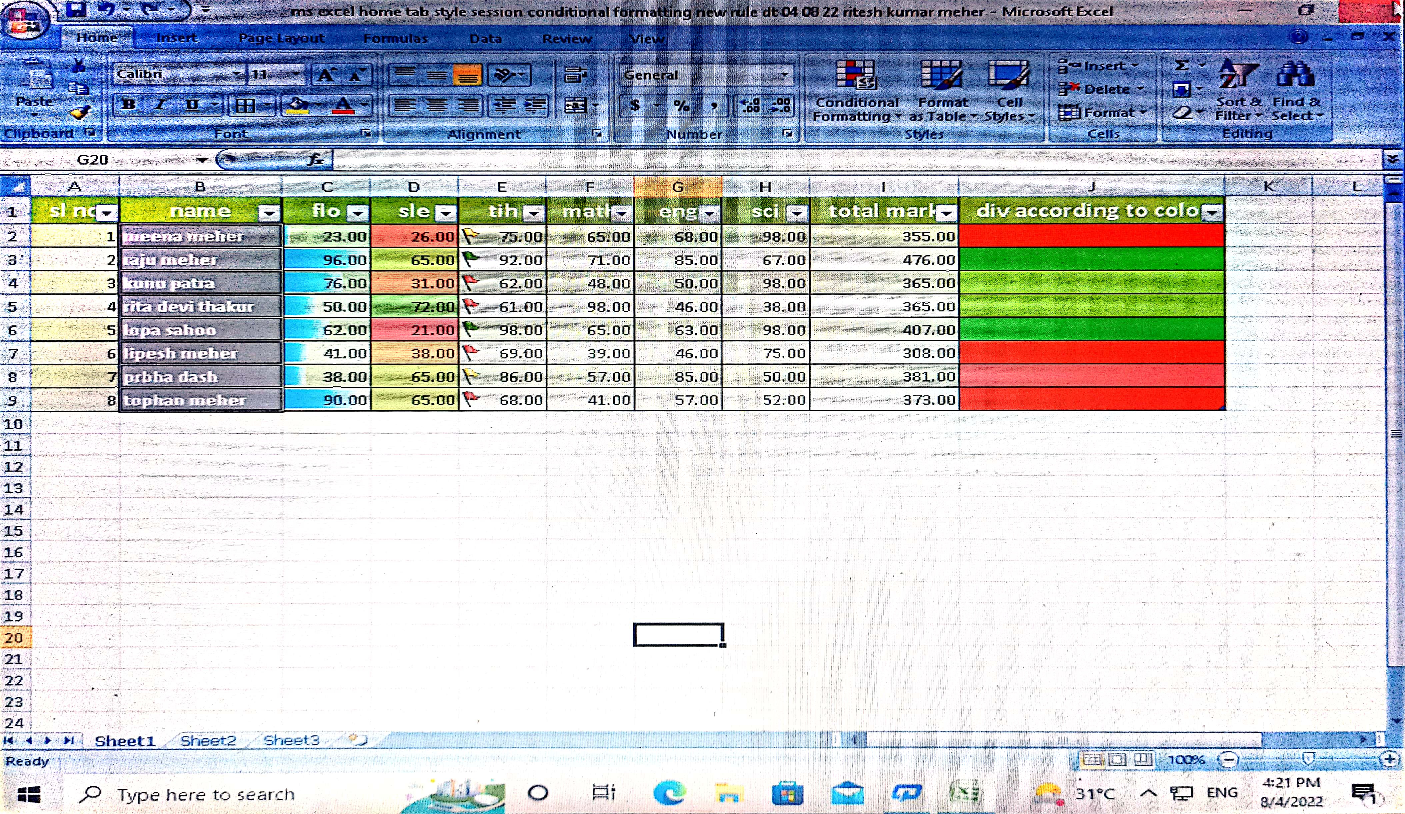Toggle Bold formatting
This screenshot has width=1405, height=814.
pos(128,105)
